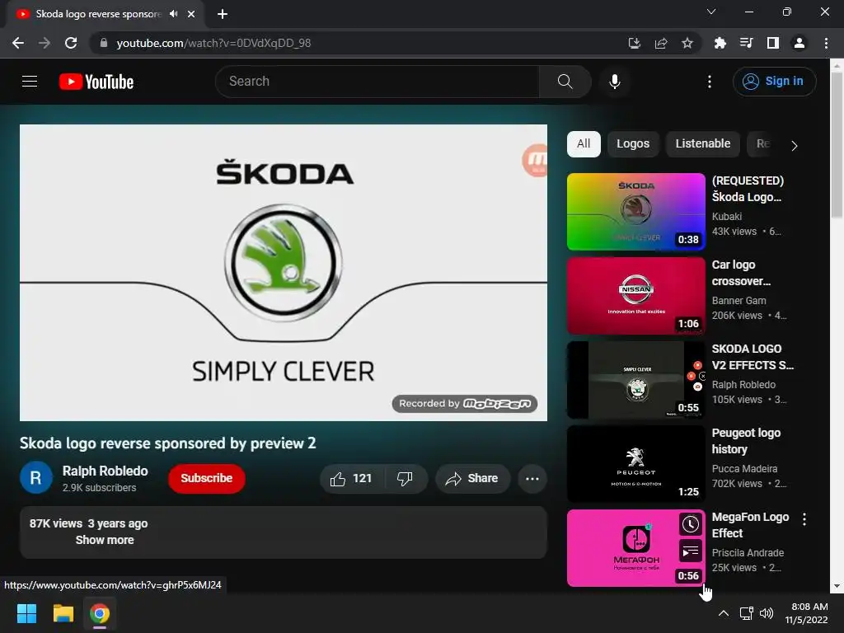Open the Windows Start menu

click(26, 613)
